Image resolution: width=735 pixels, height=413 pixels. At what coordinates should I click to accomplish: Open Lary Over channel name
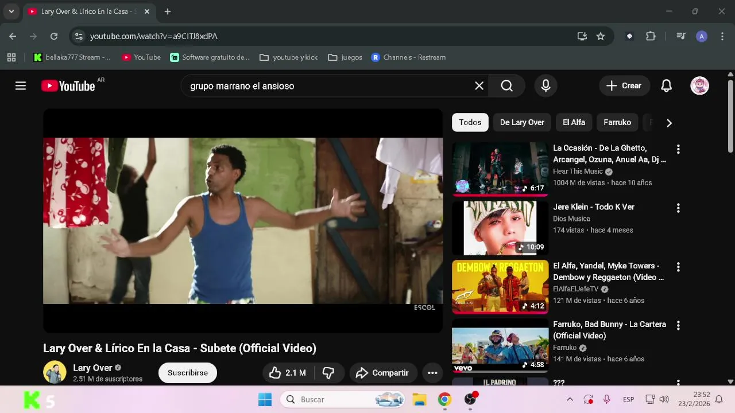92,368
